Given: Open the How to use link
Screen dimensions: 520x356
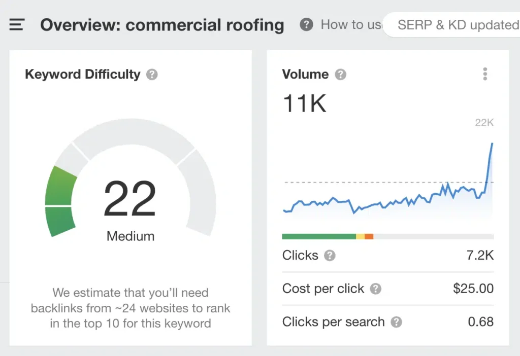Looking at the screenshot, I should (x=350, y=24).
